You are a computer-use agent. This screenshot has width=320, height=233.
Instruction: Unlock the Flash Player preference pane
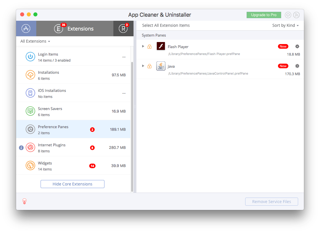pos(149,46)
